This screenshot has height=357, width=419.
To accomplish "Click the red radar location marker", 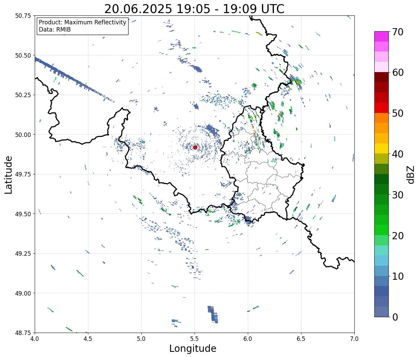I will coord(195,147).
